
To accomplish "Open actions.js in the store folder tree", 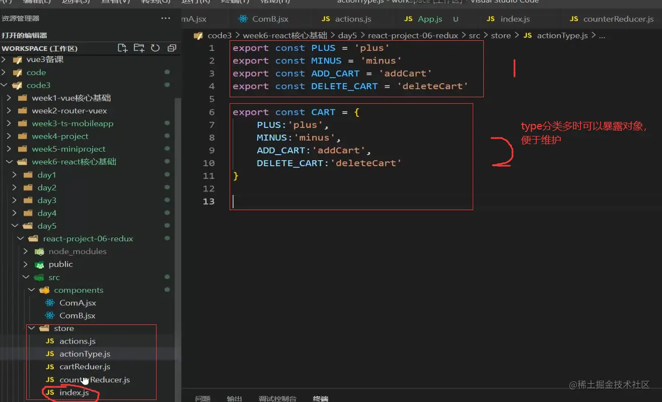I will [x=78, y=341].
